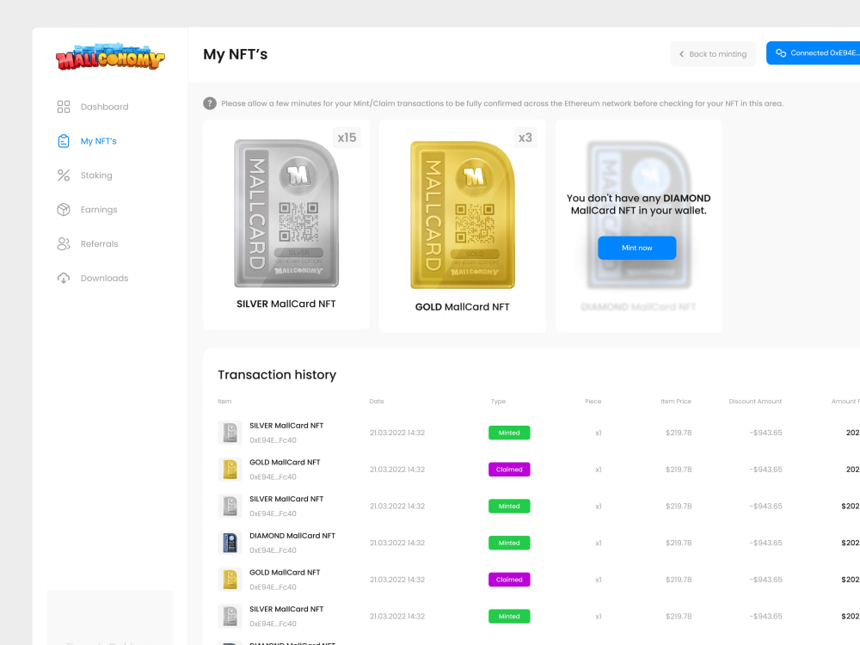Click second row's gold card thumbnail
The width and height of the screenshot is (860, 645).
point(230,470)
